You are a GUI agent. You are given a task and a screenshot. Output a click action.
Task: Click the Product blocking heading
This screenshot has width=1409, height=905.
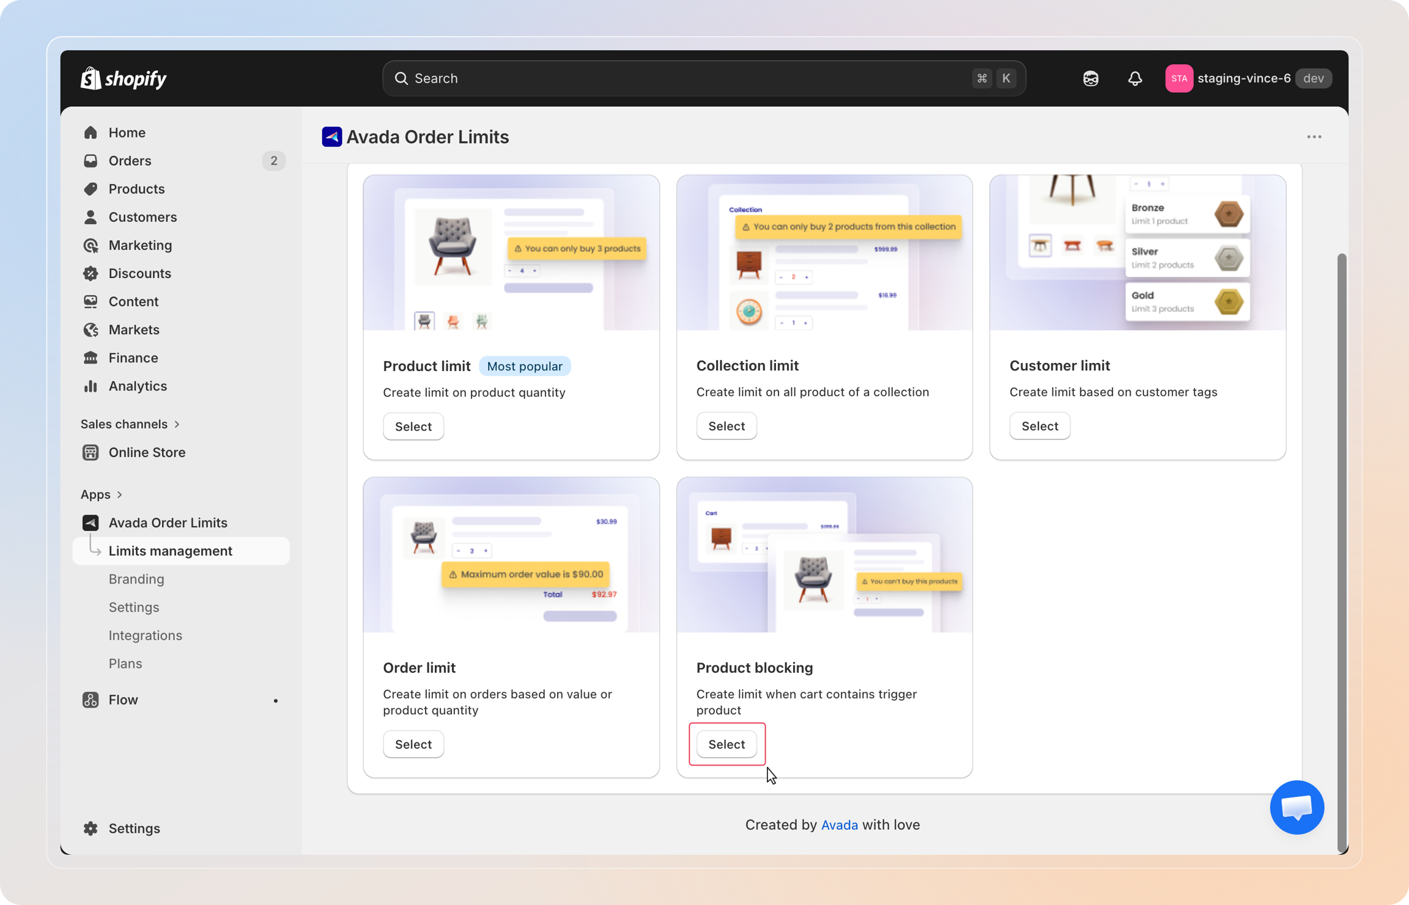point(754,667)
